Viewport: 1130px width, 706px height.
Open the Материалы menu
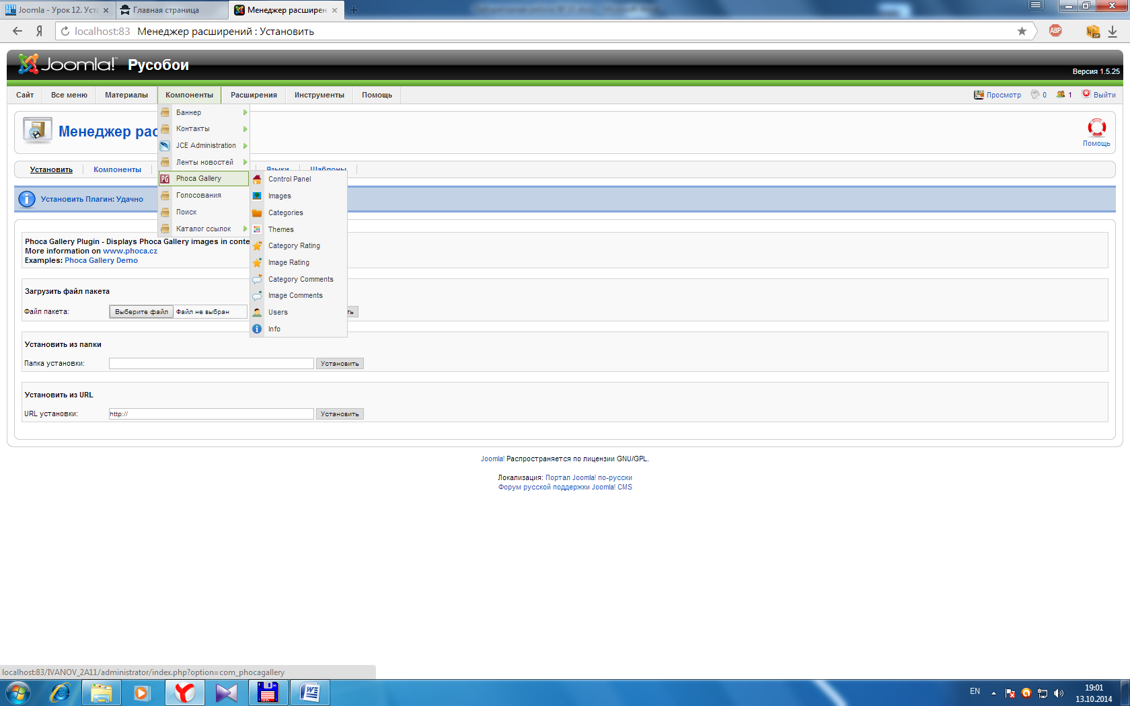[126, 95]
